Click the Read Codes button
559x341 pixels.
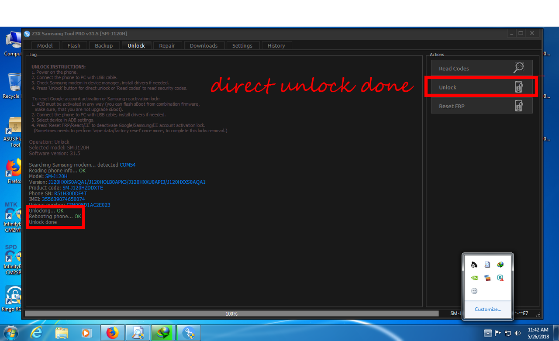[482, 68]
